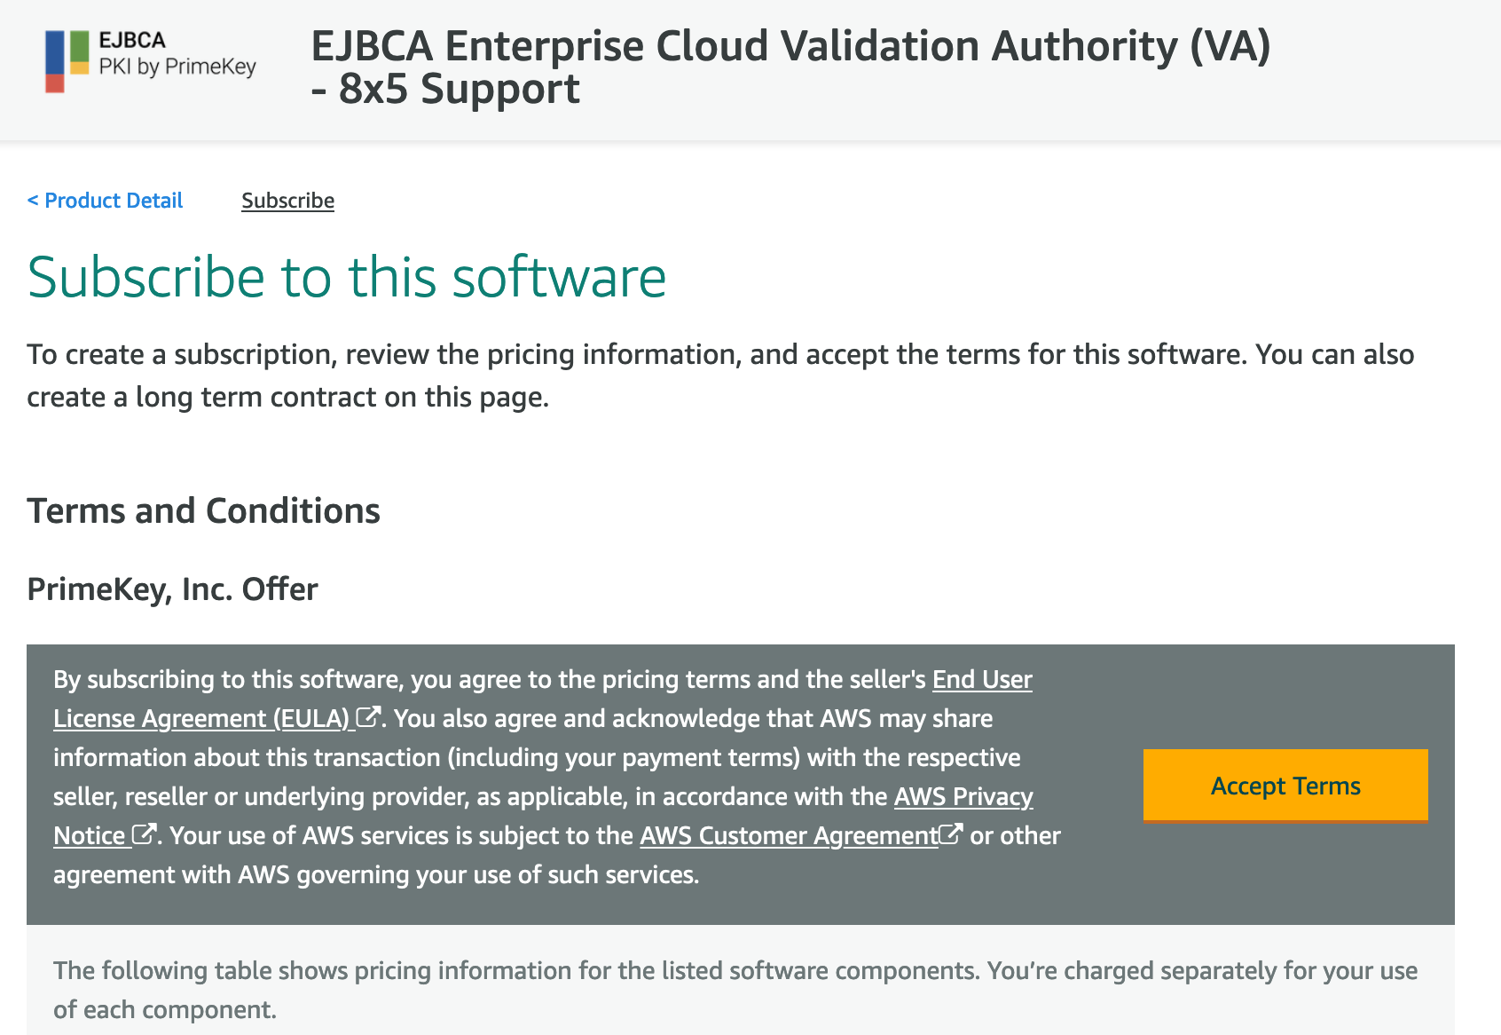Open the AWS Privacy Notice link
The image size is (1501, 1035).
click(963, 796)
